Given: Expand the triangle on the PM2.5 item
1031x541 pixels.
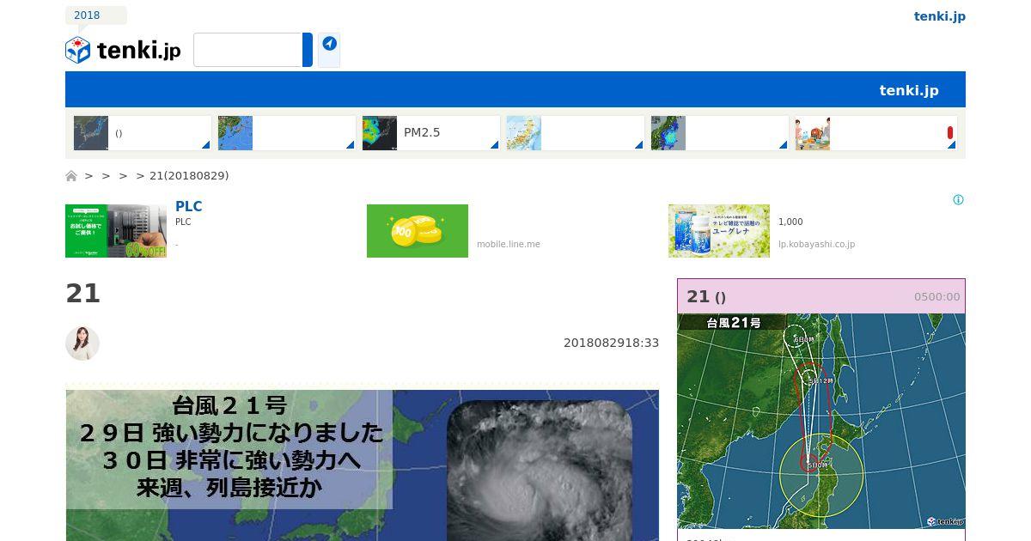Looking at the screenshot, I should coord(494,145).
